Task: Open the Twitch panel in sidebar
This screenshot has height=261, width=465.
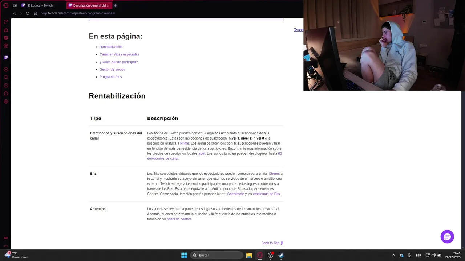Action: tap(6, 58)
